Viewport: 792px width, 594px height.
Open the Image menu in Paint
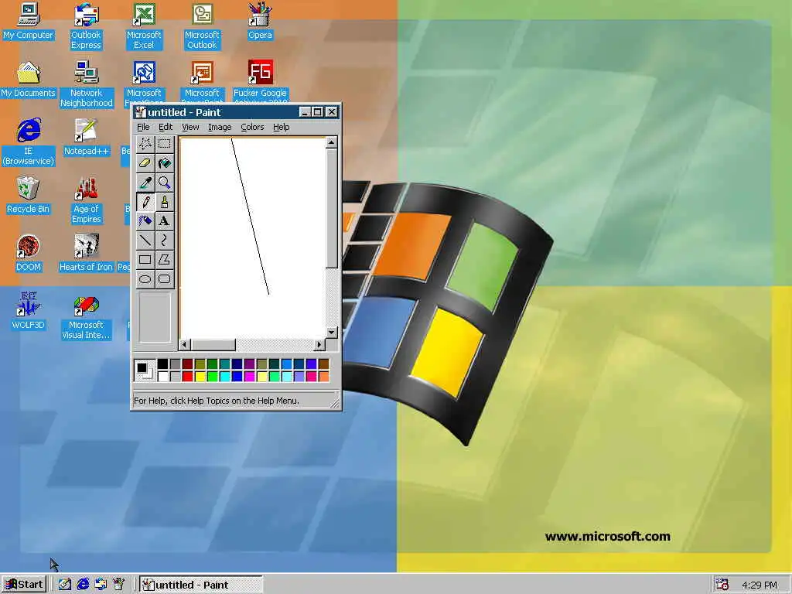click(x=220, y=128)
